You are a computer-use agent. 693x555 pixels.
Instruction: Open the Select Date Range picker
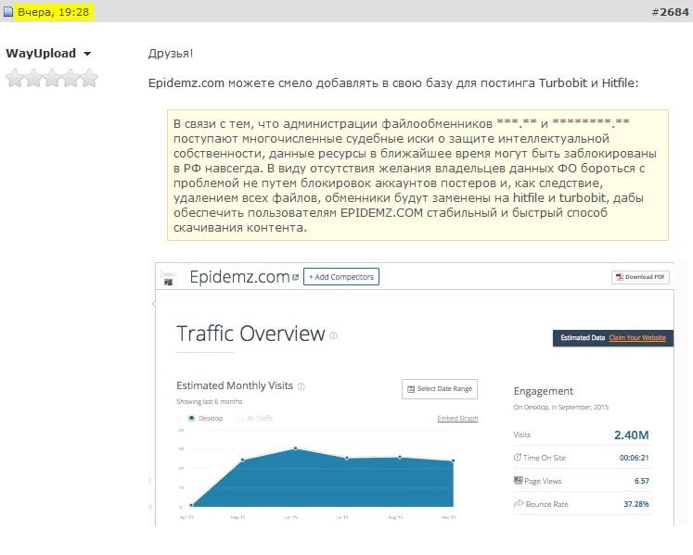click(x=440, y=389)
